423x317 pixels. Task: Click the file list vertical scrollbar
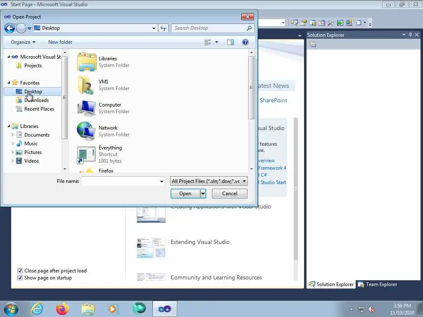coord(252,88)
